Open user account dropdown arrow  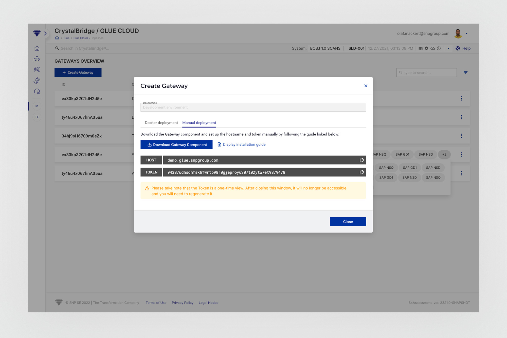coord(466,33)
